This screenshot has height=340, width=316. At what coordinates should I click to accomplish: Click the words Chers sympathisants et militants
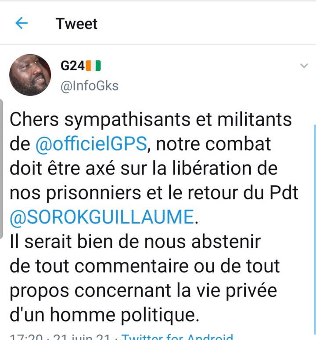point(151,119)
